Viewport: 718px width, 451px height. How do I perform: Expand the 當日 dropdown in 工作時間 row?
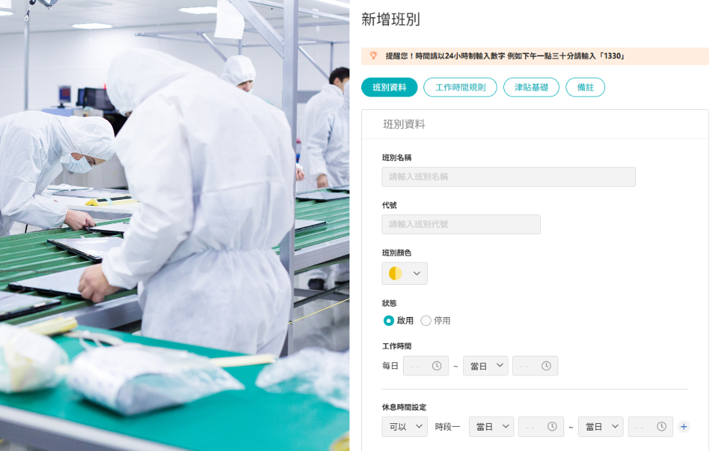click(486, 366)
